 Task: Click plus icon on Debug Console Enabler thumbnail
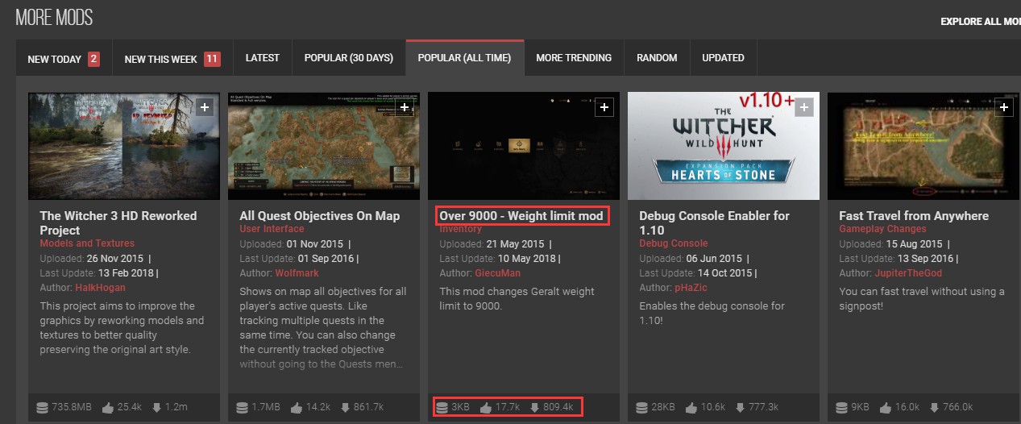click(804, 107)
